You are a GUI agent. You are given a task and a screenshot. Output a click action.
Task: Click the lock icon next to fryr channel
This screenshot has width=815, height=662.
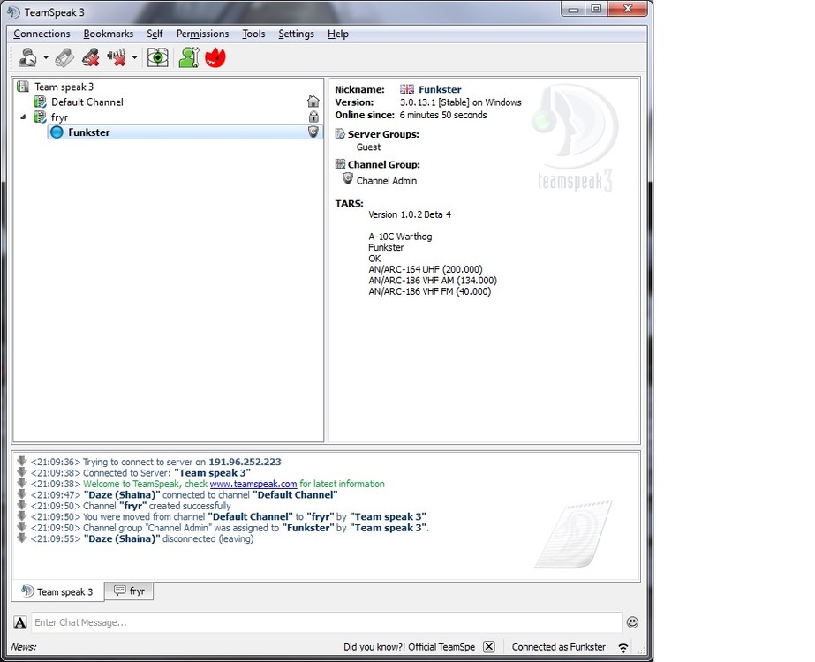pyautogui.click(x=313, y=117)
